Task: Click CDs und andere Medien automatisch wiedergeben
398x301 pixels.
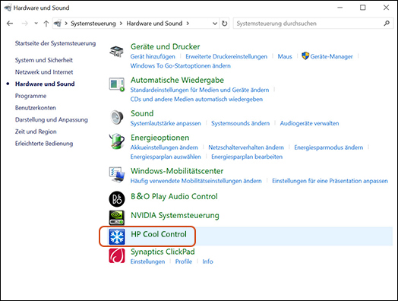Action: click(197, 99)
